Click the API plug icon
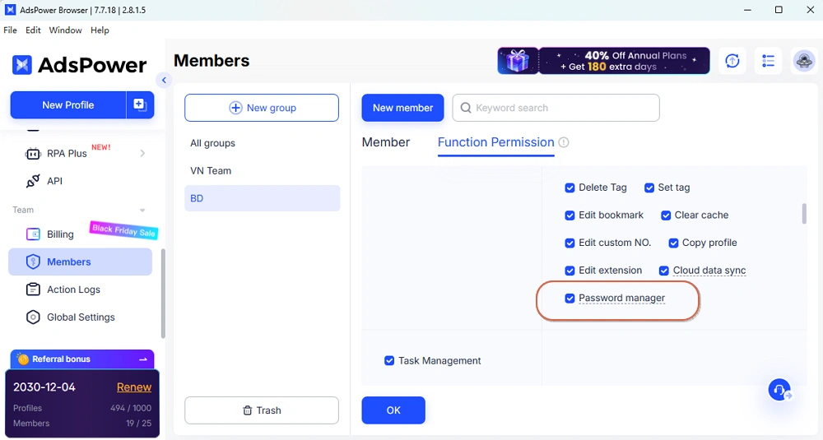The width and height of the screenshot is (823, 440). click(33, 181)
